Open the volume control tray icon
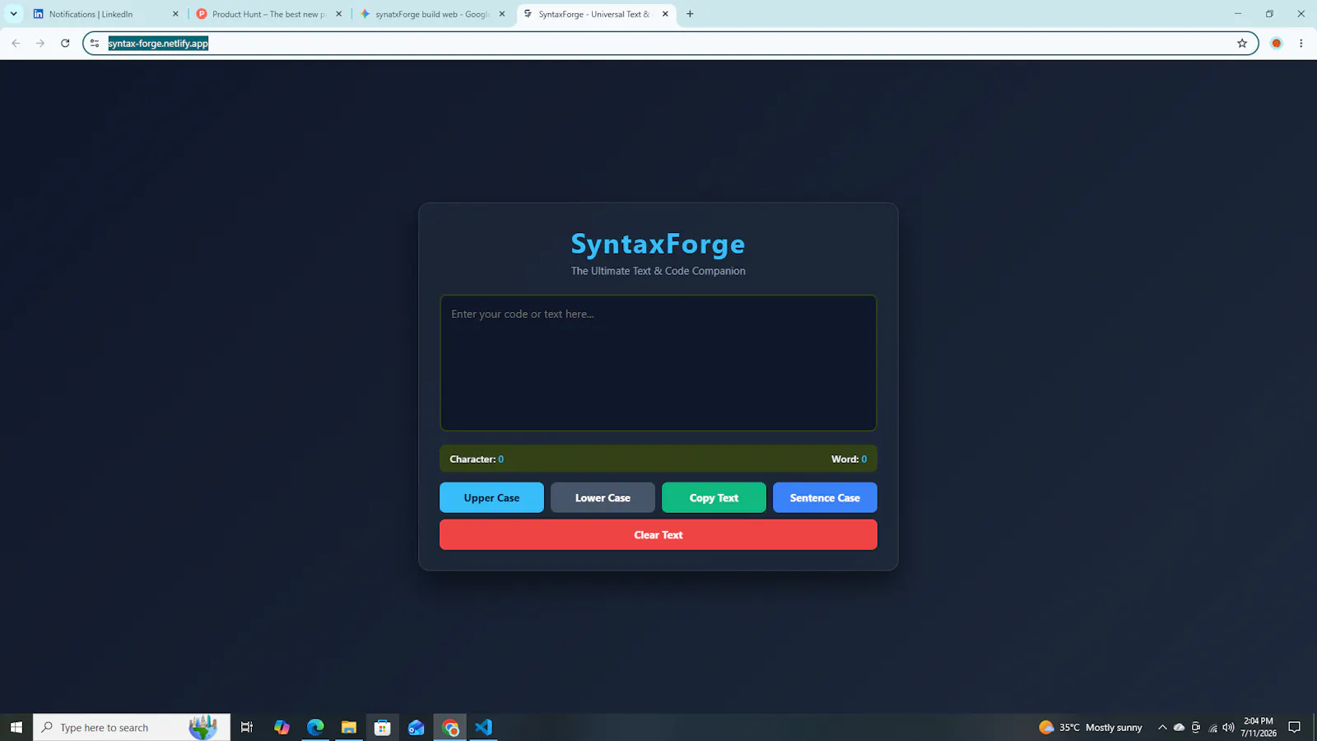 1228,727
